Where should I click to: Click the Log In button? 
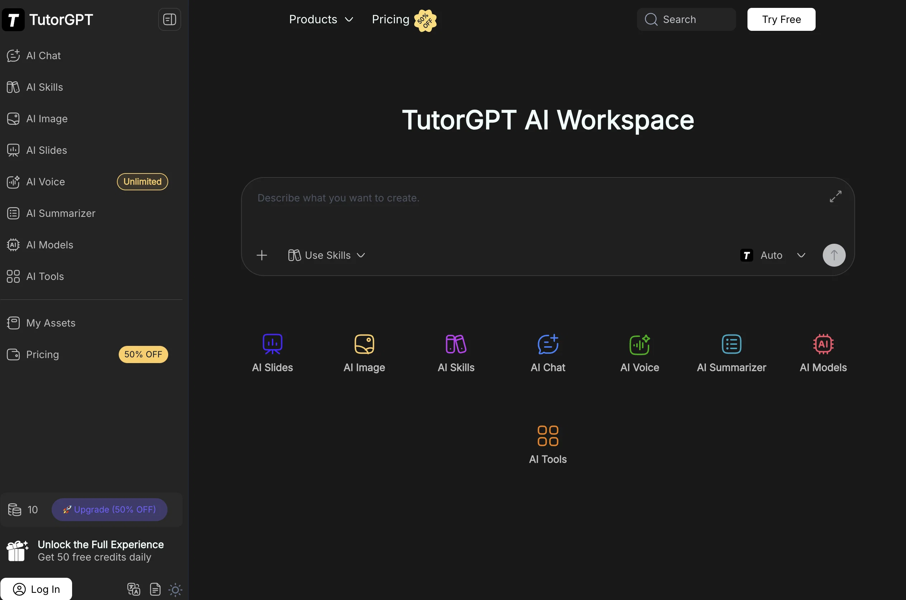click(36, 589)
